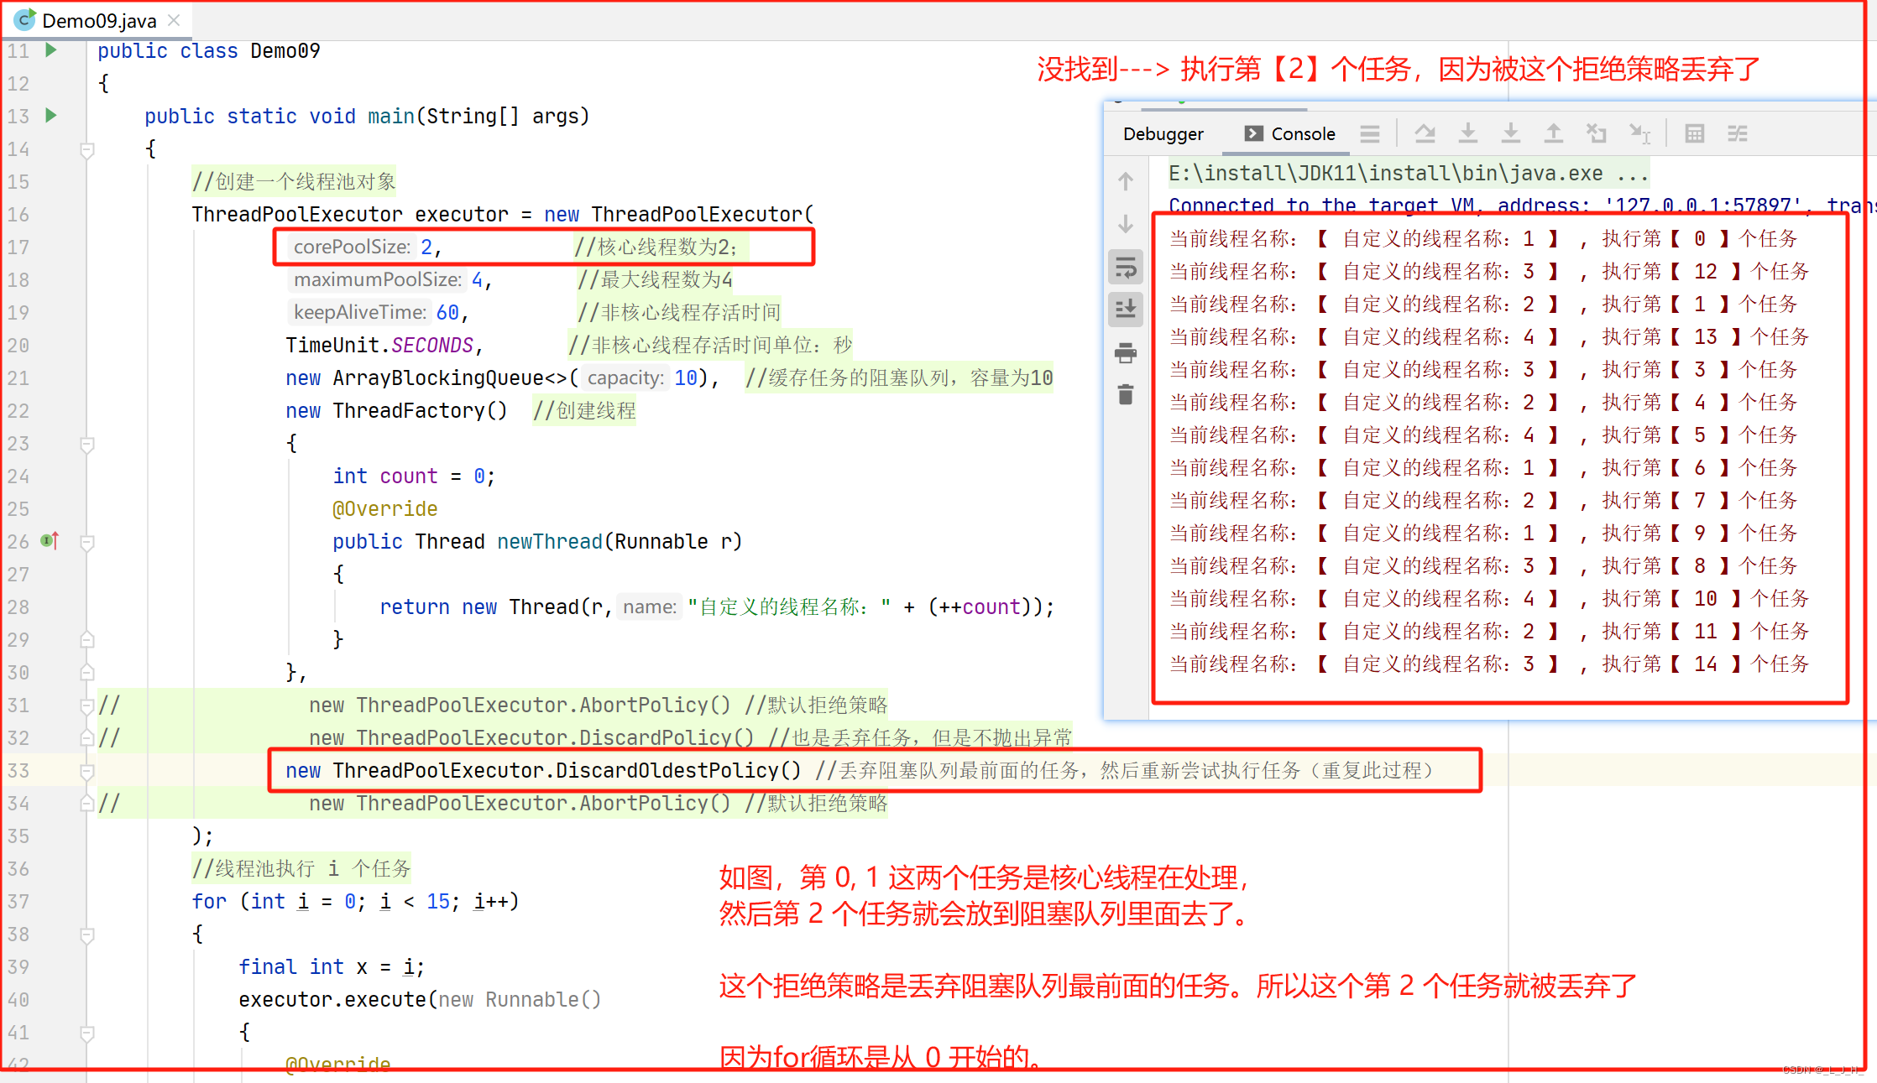Print the console output
This screenshot has width=1877, height=1083.
1126,352
